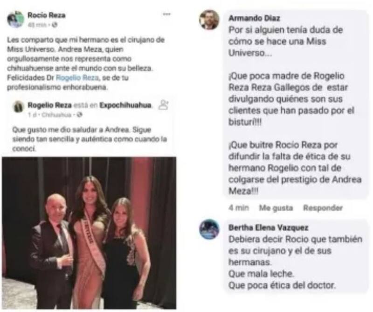Click Responder under Armando's comment

tap(323, 208)
